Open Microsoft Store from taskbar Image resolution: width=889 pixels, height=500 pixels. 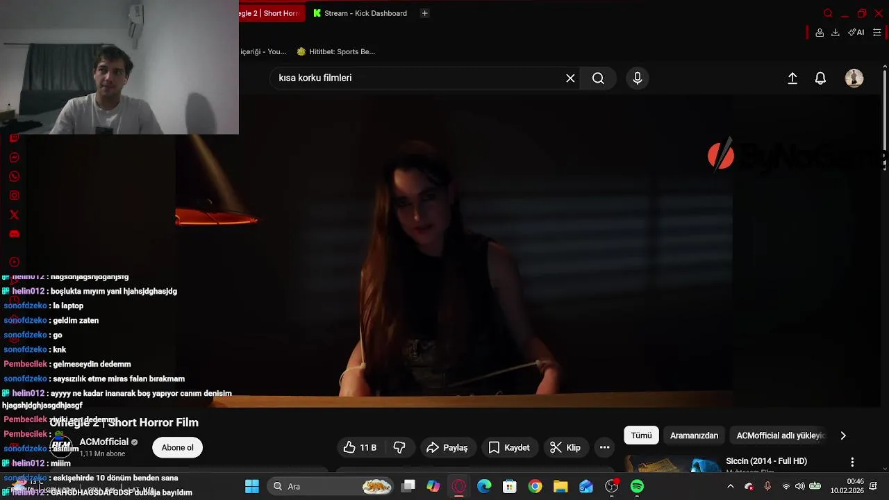click(510, 486)
